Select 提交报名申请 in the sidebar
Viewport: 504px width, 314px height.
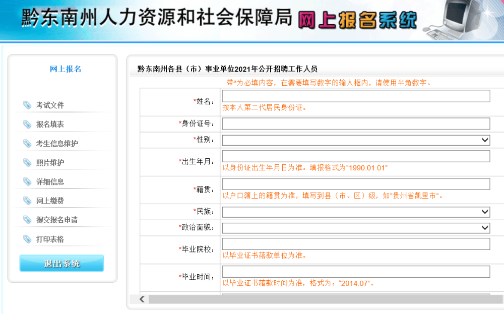coord(57,220)
